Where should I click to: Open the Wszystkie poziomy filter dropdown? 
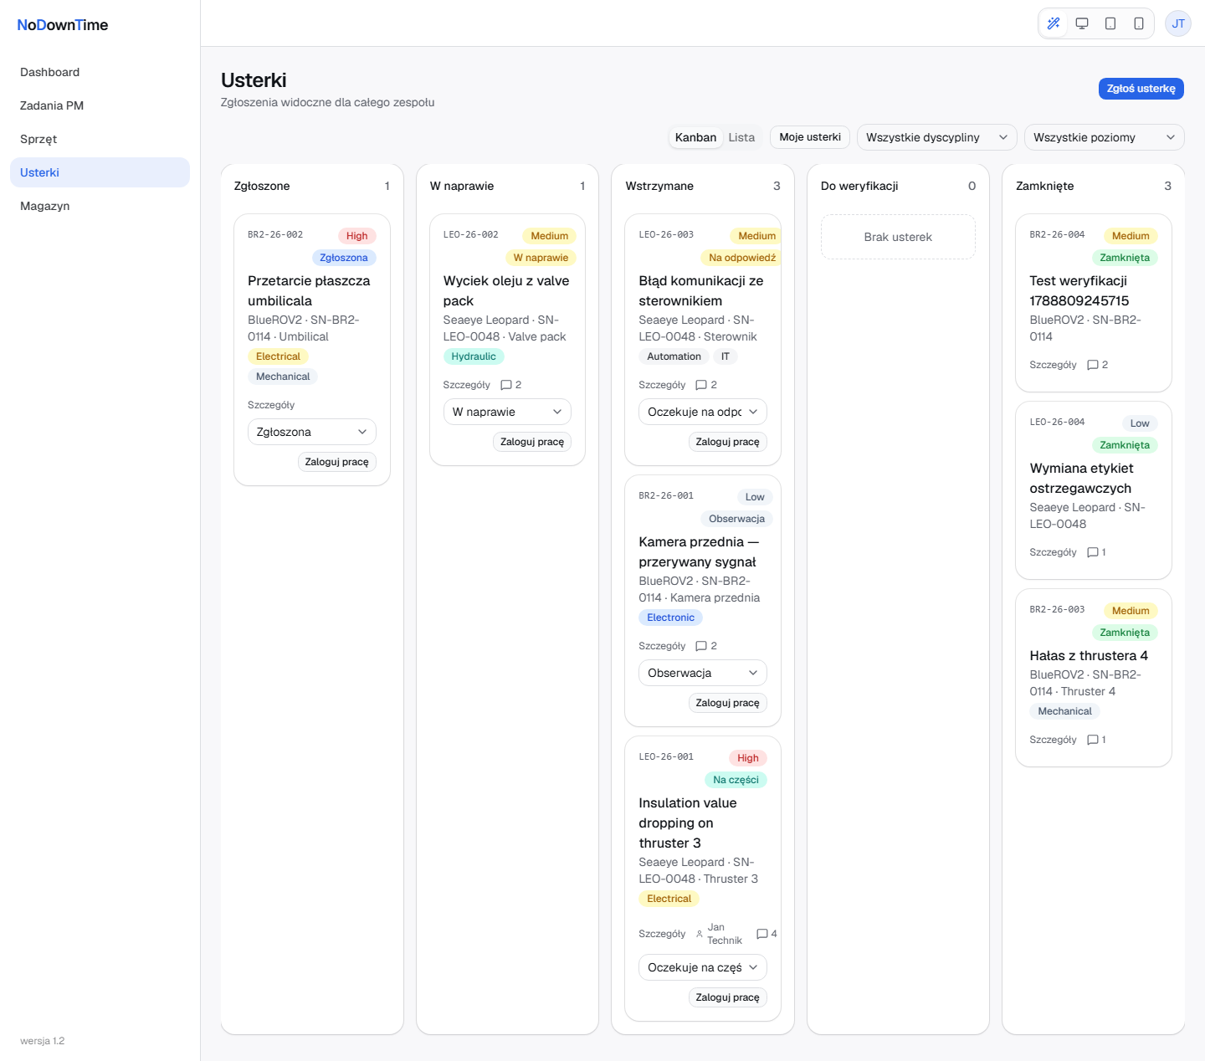click(x=1105, y=137)
